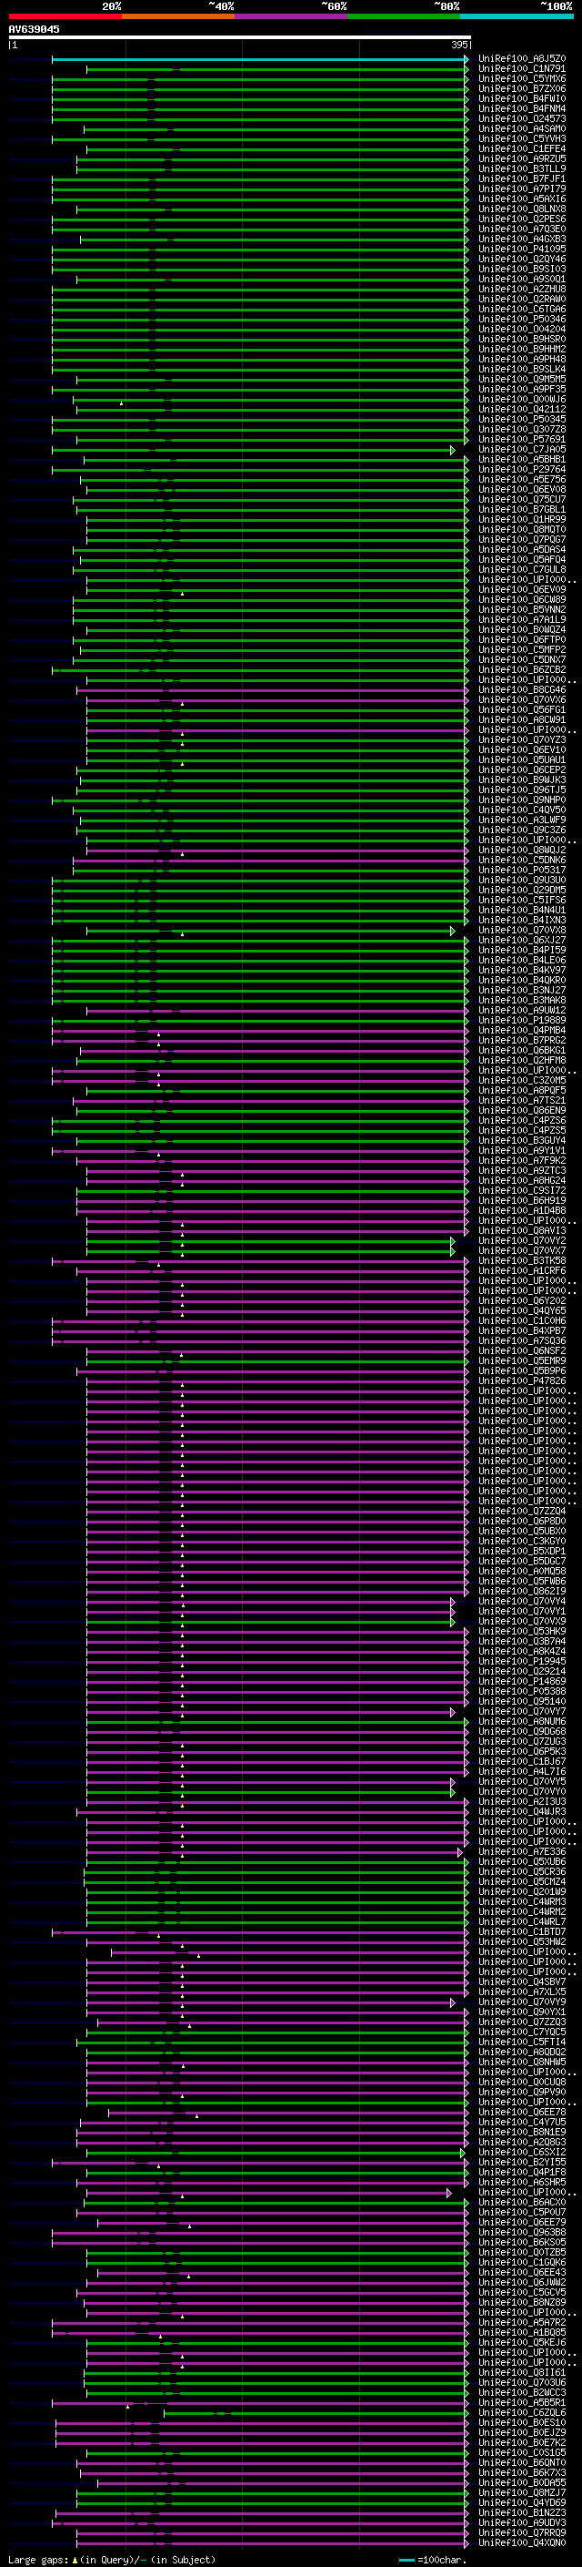
Task: Click the orange ~40% identity legend bar
Action: (178, 17)
